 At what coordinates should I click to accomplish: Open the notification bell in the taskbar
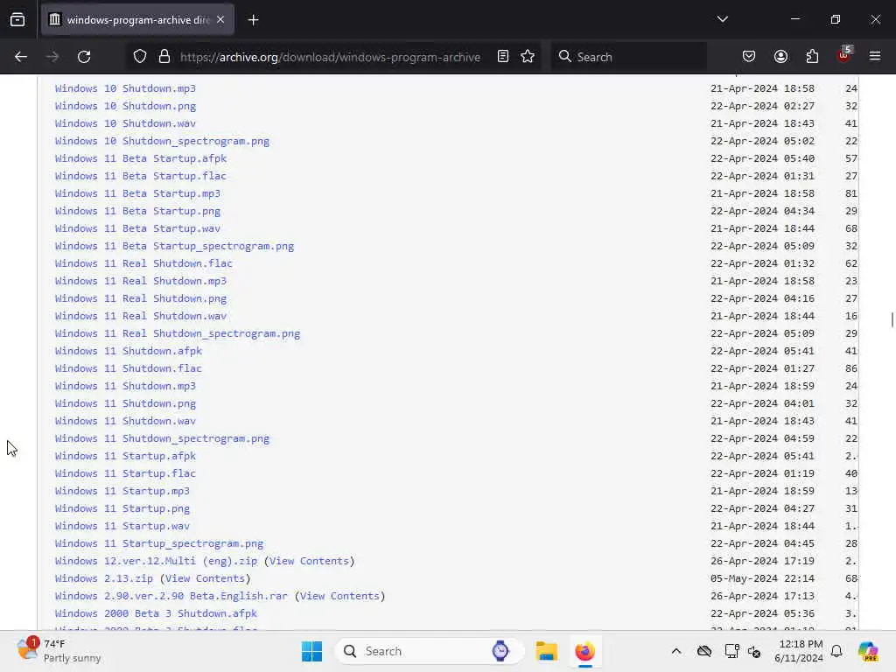click(836, 651)
